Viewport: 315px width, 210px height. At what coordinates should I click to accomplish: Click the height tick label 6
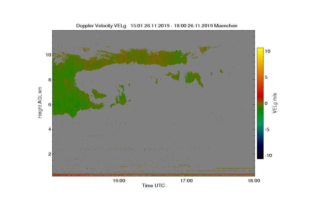point(49,104)
